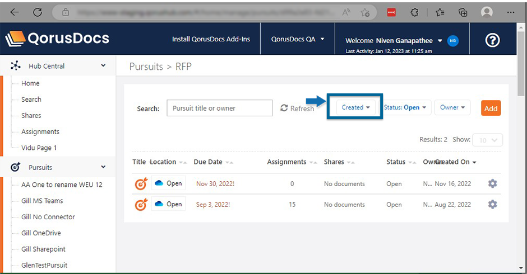Viewport: 527px width, 274px height.
Task: Click the orange Add button
Action: pos(491,108)
